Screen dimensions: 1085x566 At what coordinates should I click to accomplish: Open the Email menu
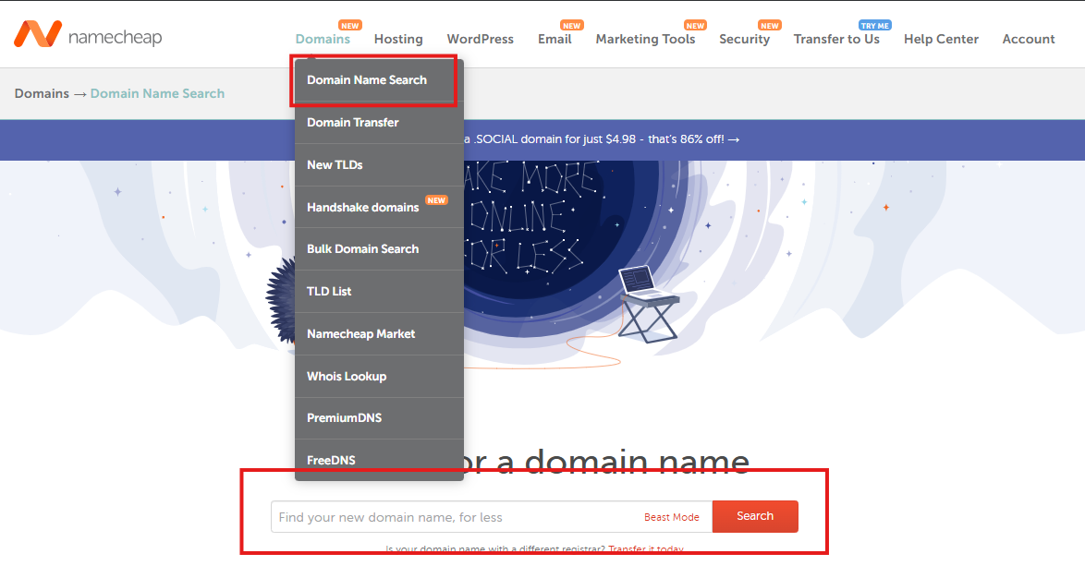pos(555,40)
